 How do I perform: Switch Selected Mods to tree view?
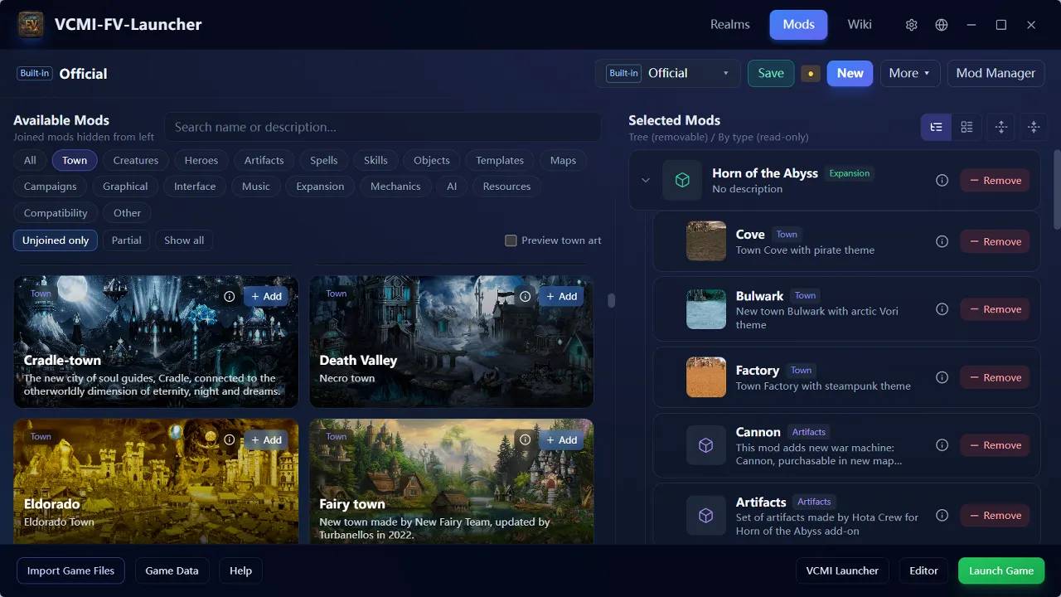936,127
